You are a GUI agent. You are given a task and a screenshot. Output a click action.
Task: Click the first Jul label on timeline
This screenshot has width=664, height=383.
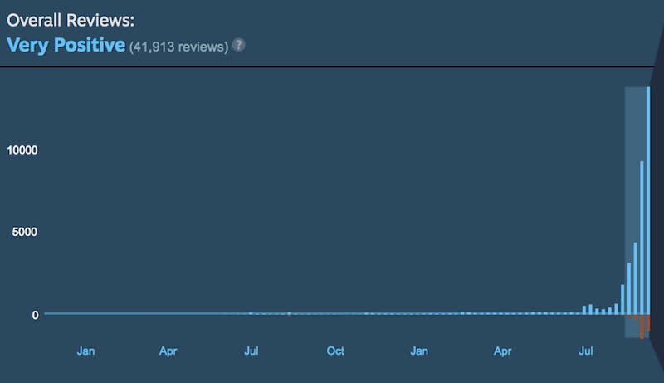point(251,351)
